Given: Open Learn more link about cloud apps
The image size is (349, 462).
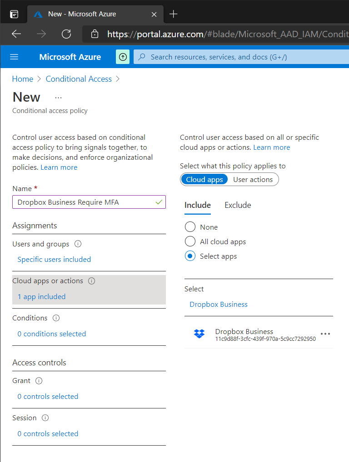Looking at the screenshot, I should [272, 147].
